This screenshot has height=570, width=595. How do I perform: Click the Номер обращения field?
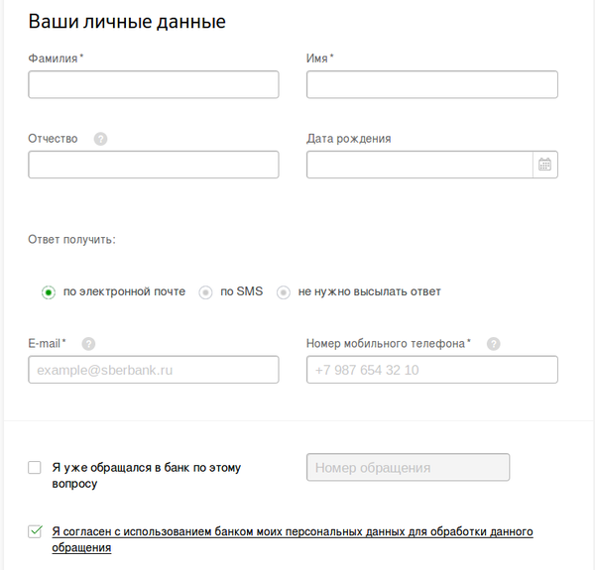409,468
